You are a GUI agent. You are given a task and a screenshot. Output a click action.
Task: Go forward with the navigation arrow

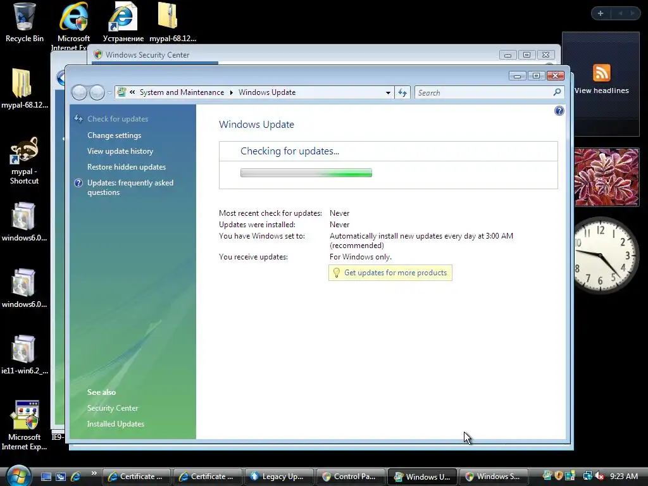[x=97, y=92]
